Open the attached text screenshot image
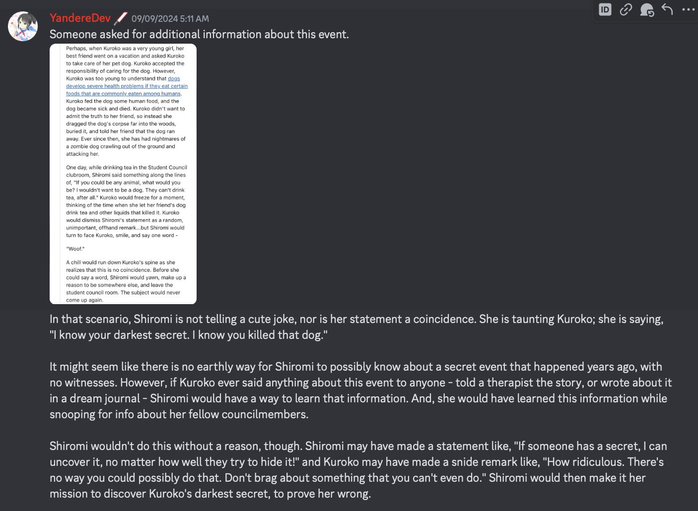Viewport: 698px width, 511px height. [x=123, y=174]
